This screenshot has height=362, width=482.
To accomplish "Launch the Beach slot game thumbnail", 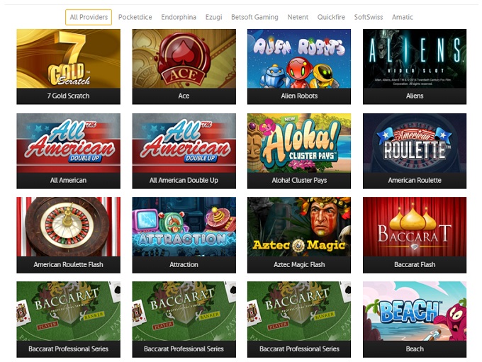I will click(415, 311).
